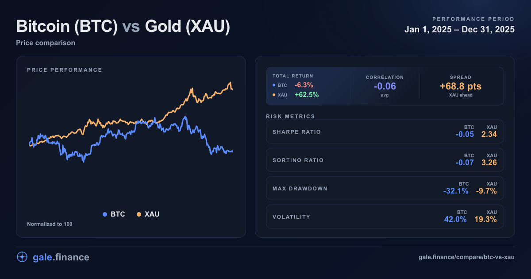Viewport: 531px width, 279px height.
Task: Click the Spread +68.8 pts value
Action: click(461, 86)
